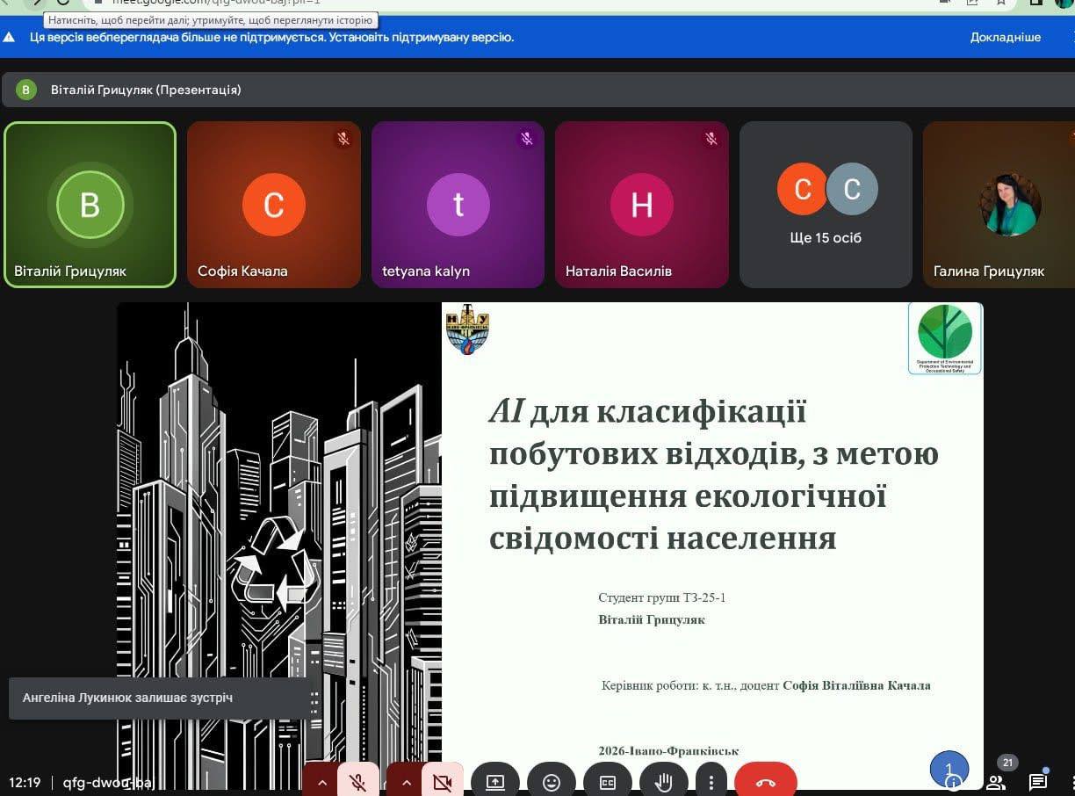Open Ще 15 осіб participants tile
Viewport: 1075px width, 796px height.
click(x=826, y=205)
